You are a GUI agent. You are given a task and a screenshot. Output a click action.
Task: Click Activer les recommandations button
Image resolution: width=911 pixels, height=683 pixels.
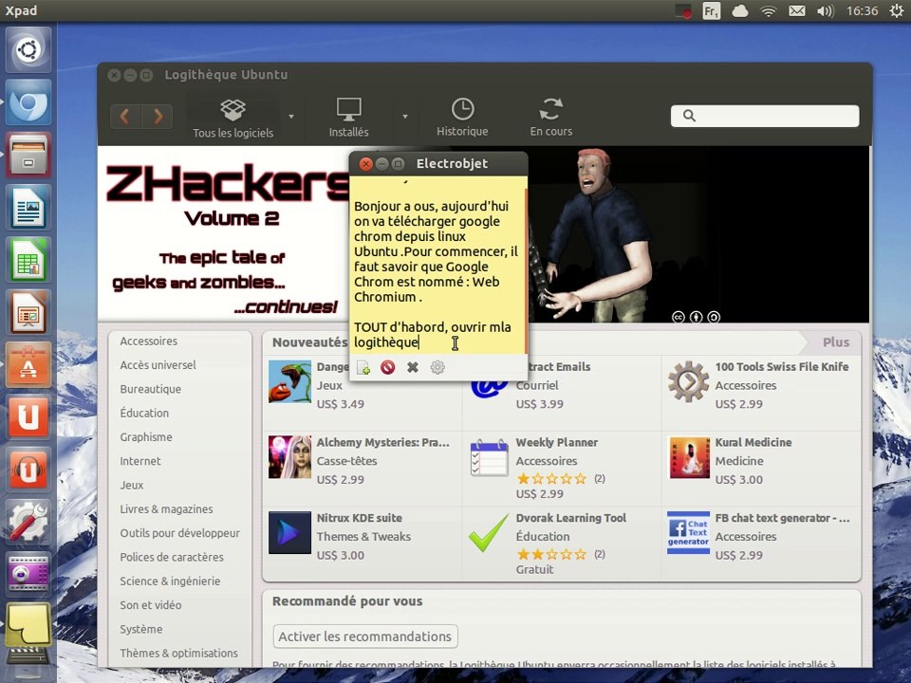coord(364,637)
